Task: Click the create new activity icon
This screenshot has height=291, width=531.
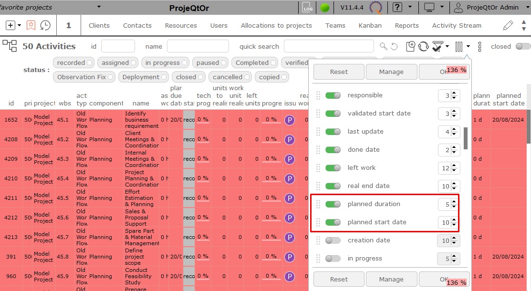Action: click(x=410, y=46)
